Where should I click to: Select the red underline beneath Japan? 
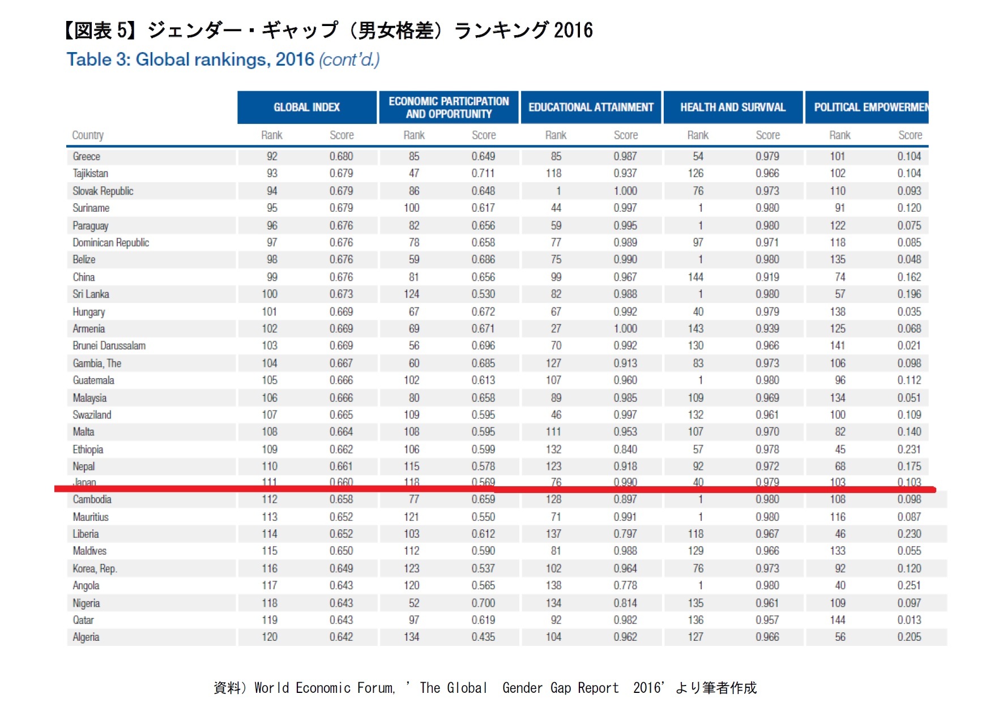tap(498, 487)
